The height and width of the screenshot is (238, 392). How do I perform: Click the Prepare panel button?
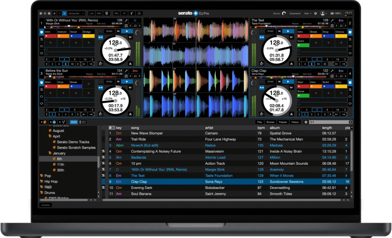point(283,122)
